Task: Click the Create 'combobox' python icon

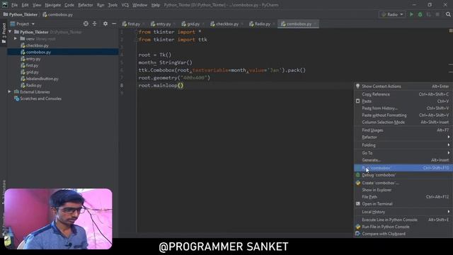Action: tap(357, 183)
